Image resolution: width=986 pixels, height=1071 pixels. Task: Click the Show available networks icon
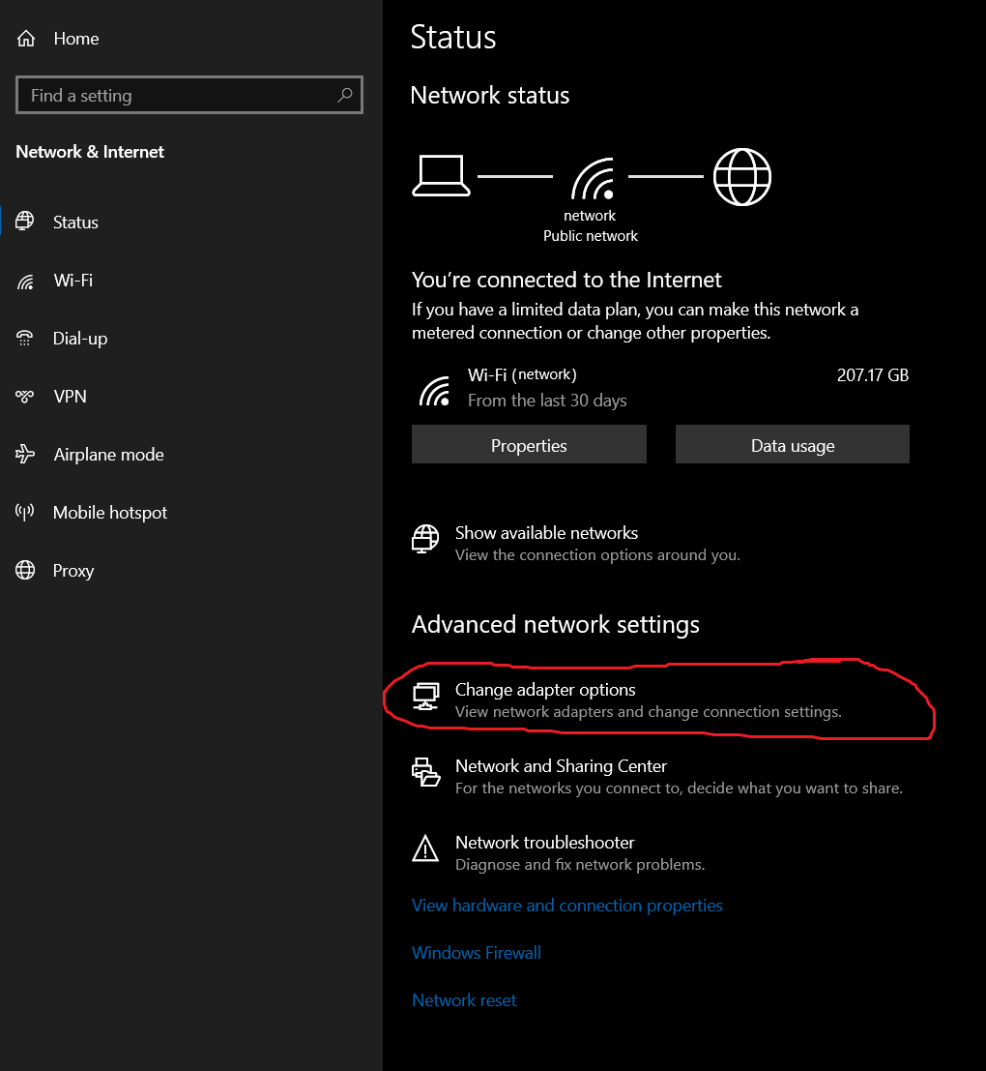pos(425,539)
